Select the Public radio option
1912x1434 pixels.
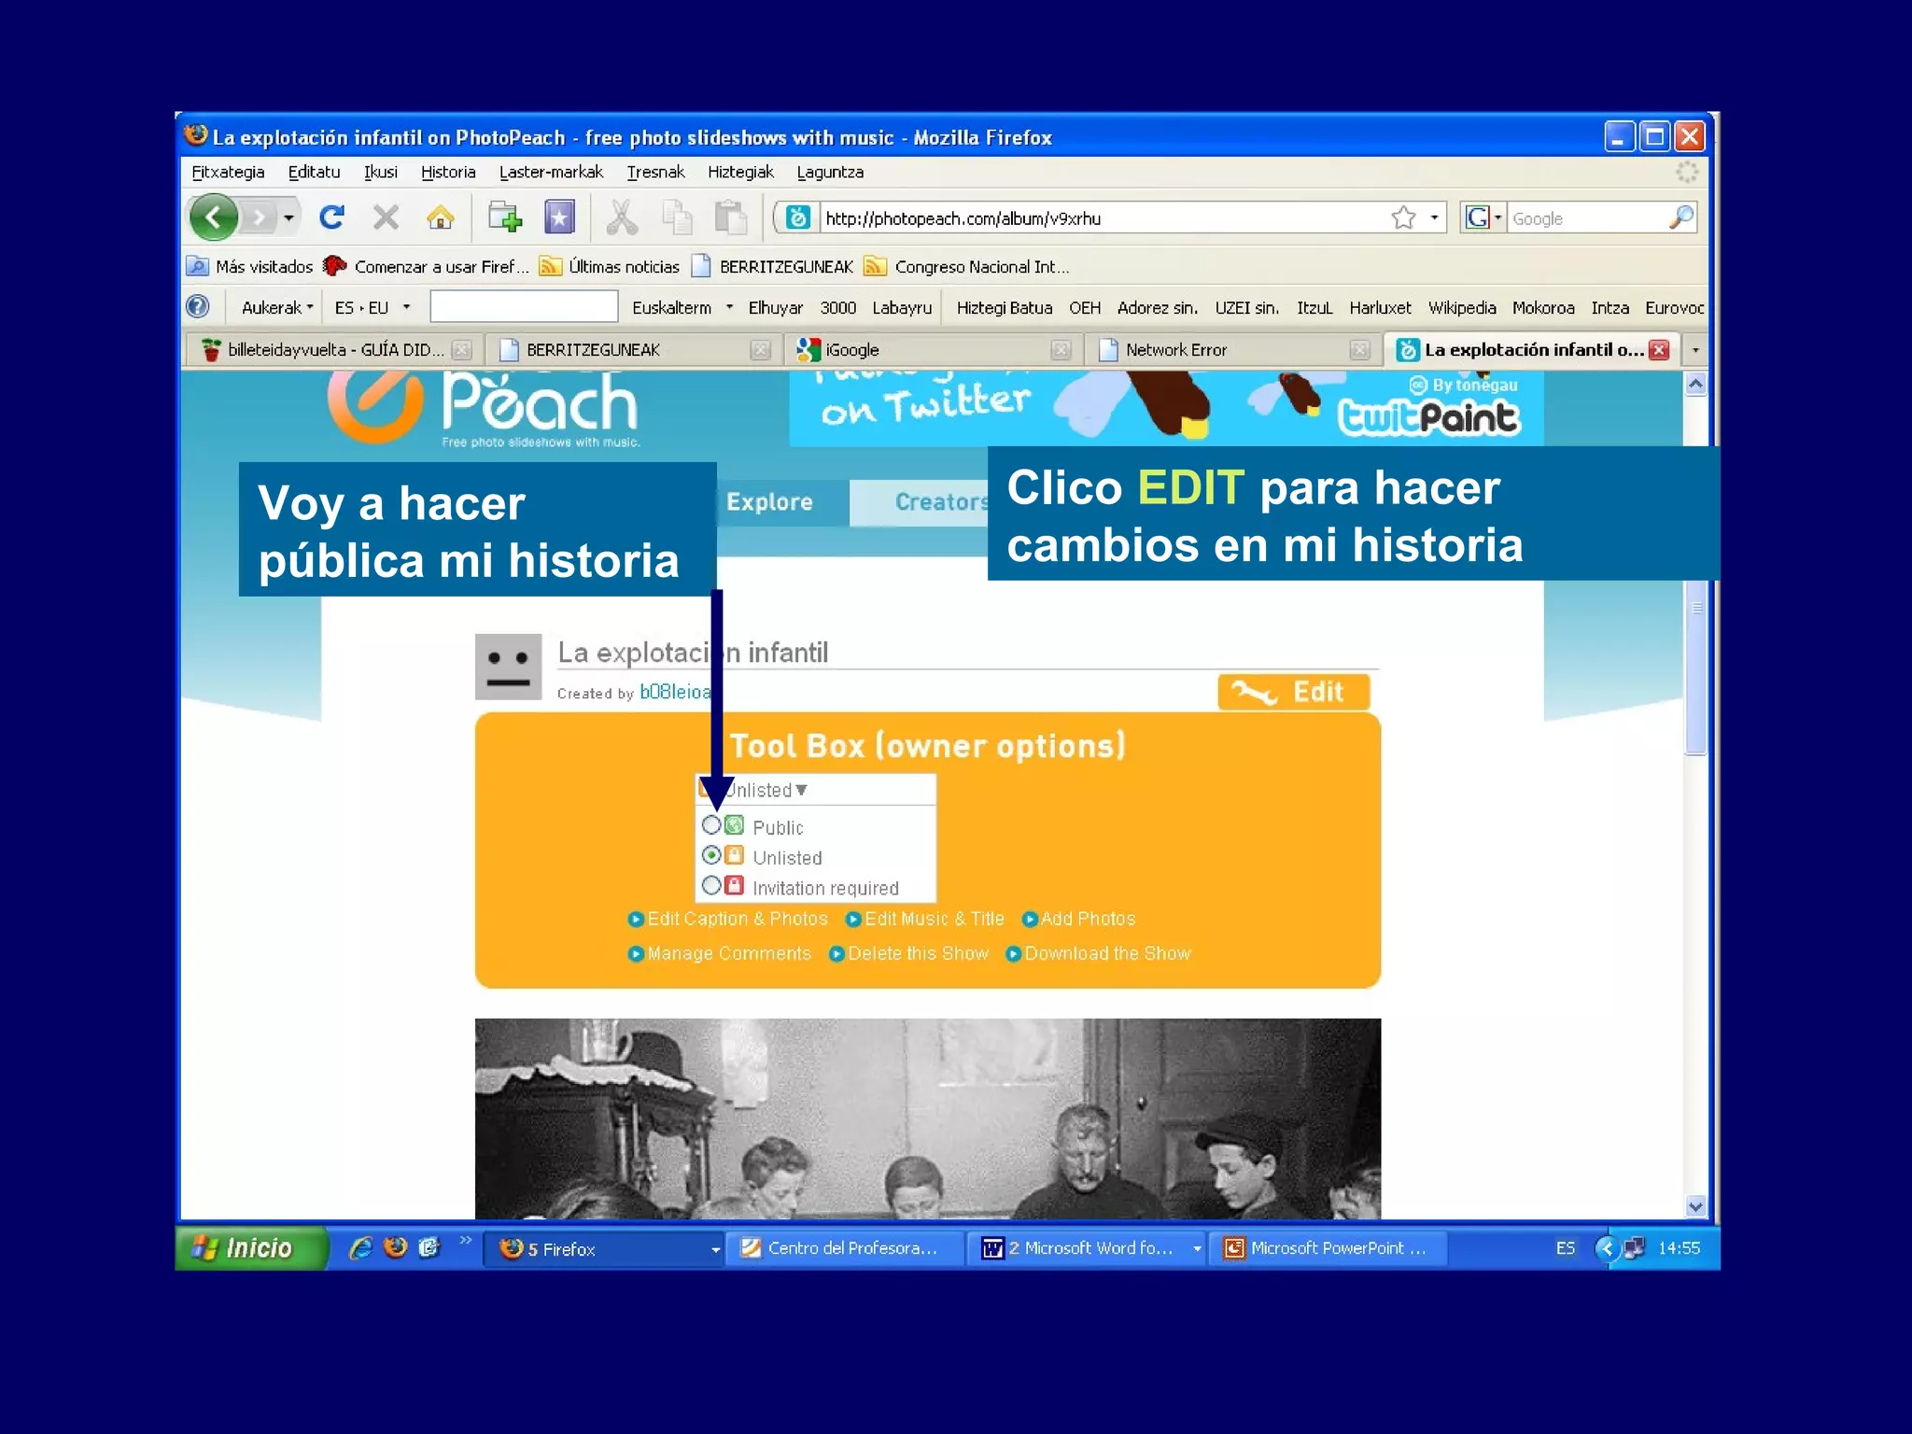coord(711,825)
